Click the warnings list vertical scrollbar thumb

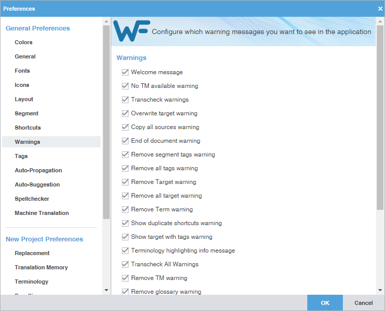[x=380, y=117]
